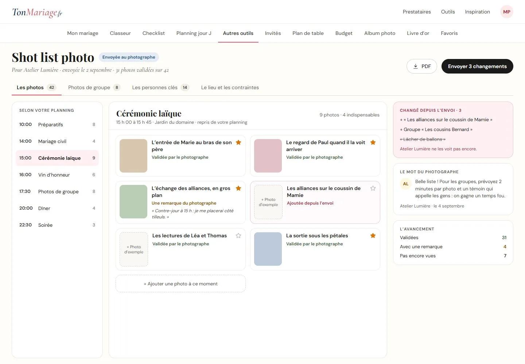Unstar "L'échange des alliances" photo
Screen dimensions: 525x364
(238, 188)
